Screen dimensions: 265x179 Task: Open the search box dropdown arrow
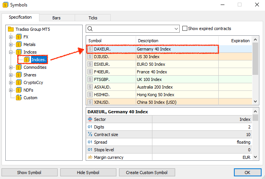coord(176,29)
